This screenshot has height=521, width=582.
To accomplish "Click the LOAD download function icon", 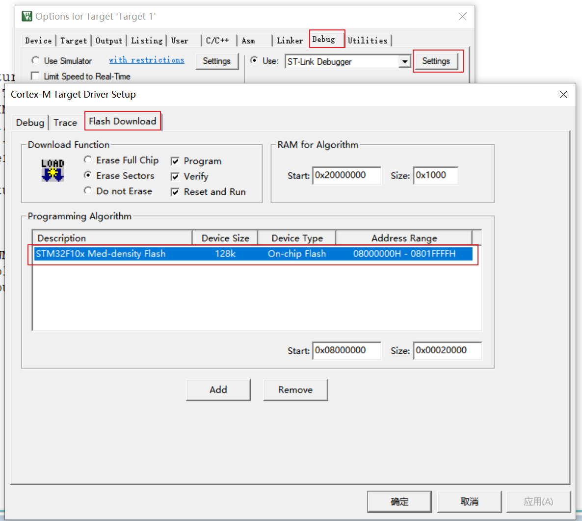I will coord(53,170).
